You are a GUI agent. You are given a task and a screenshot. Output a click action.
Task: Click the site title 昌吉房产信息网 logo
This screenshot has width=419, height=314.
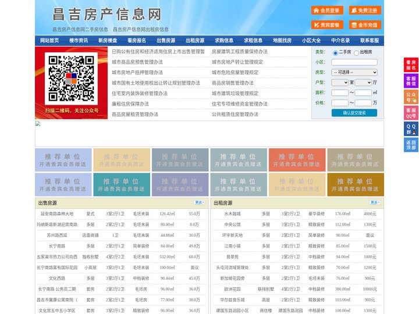[107, 15]
